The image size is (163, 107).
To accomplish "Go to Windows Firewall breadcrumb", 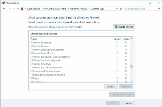I will 80,9.
